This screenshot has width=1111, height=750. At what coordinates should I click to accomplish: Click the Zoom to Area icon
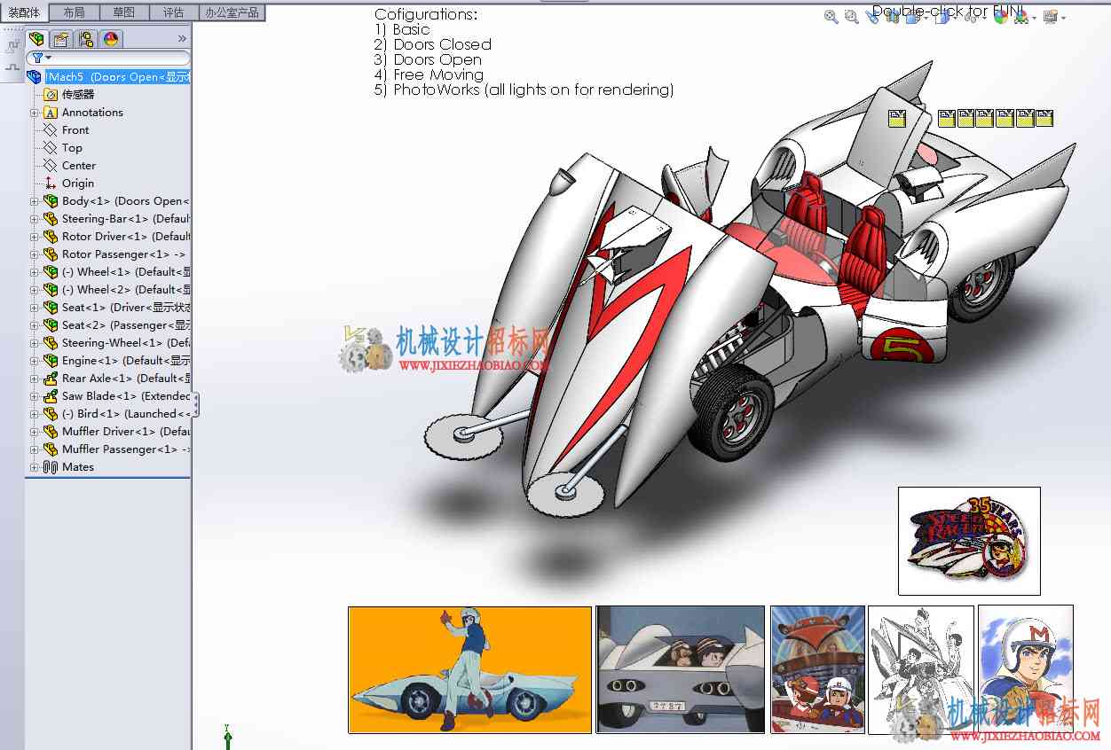(852, 17)
